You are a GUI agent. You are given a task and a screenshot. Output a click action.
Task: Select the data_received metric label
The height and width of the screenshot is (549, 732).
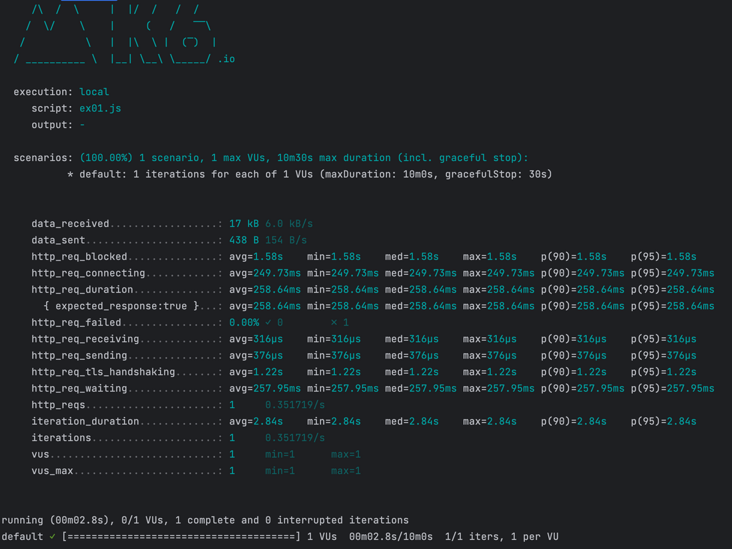click(70, 224)
